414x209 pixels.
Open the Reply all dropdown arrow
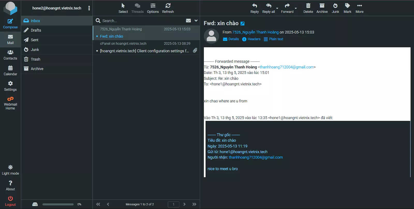277,8
